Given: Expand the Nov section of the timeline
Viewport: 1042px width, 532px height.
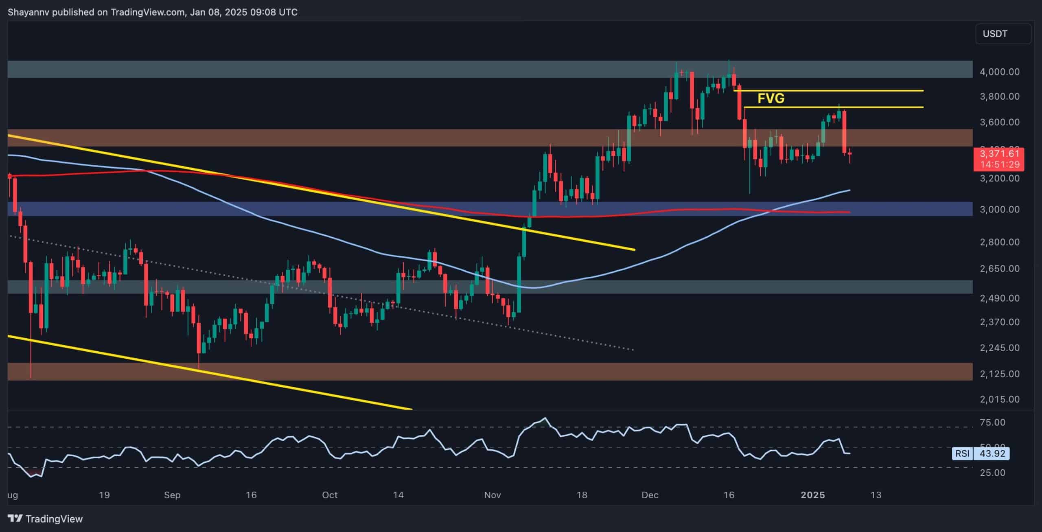Looking at the screenshot, I should (493, 495).
